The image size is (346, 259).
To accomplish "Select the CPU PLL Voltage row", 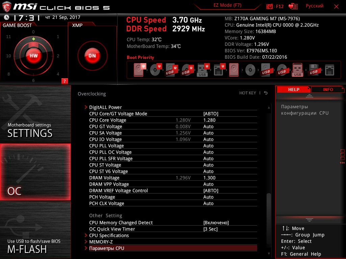I will [173, 146].
